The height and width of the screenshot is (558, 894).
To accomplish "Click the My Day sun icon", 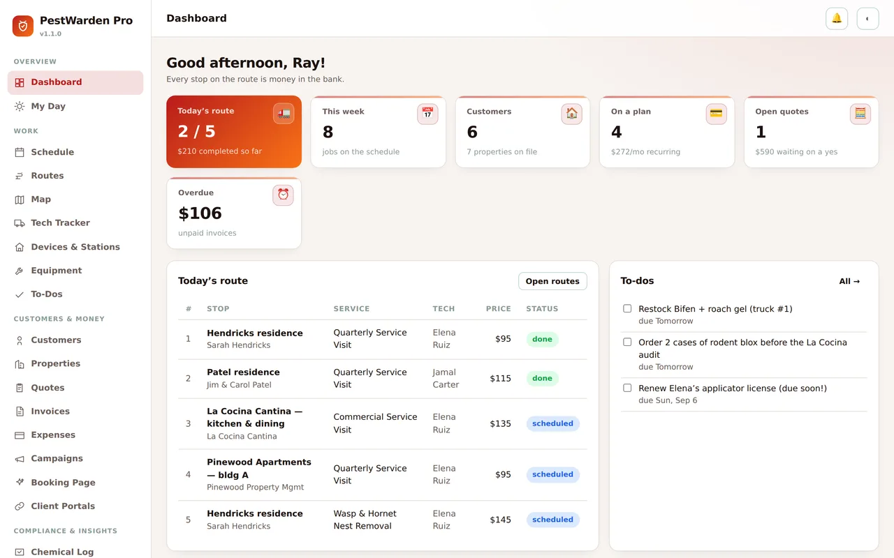I will tap(20, 106).
